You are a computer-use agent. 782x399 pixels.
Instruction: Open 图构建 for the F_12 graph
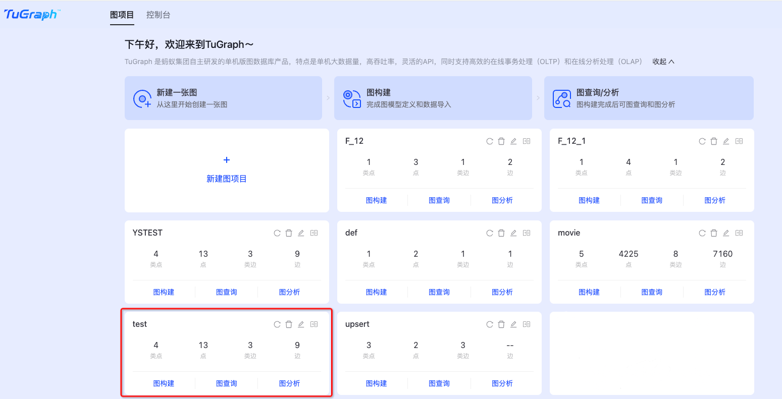coord(377,200)
